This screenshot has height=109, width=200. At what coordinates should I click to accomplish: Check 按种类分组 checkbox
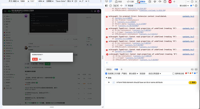click(173, 73)
